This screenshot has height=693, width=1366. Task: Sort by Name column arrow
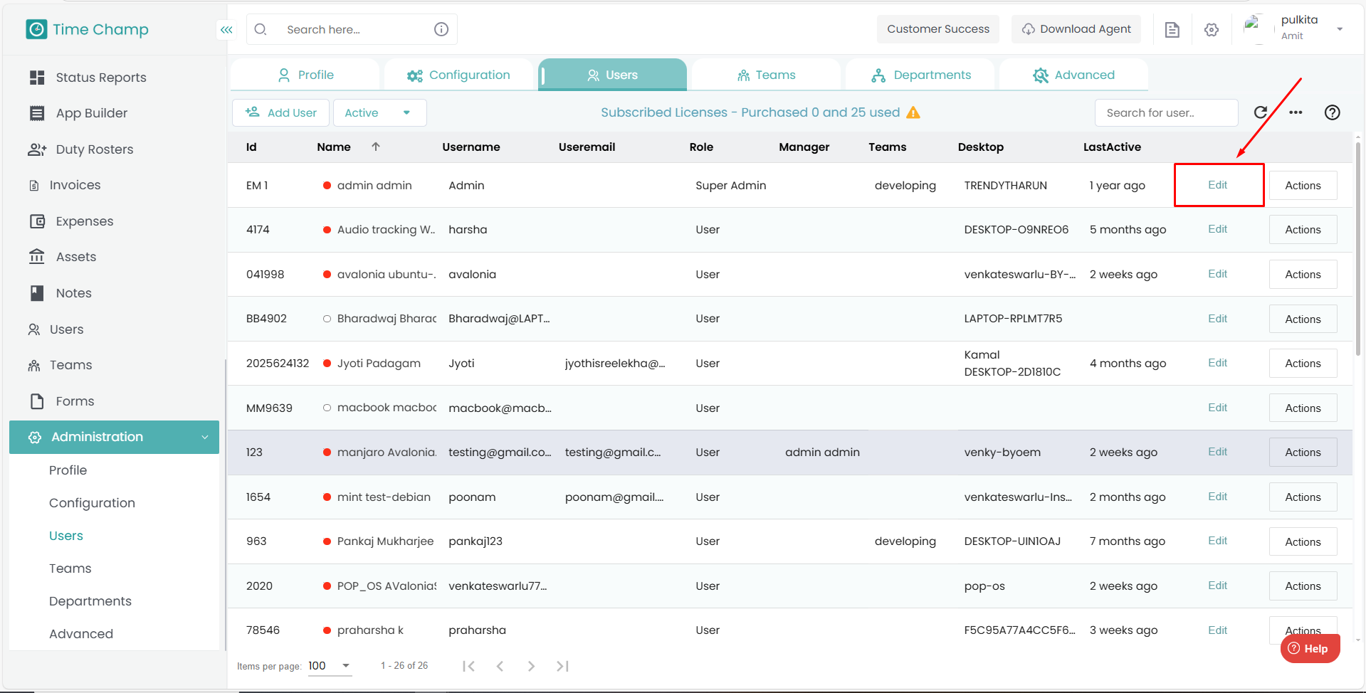(376, 147)
